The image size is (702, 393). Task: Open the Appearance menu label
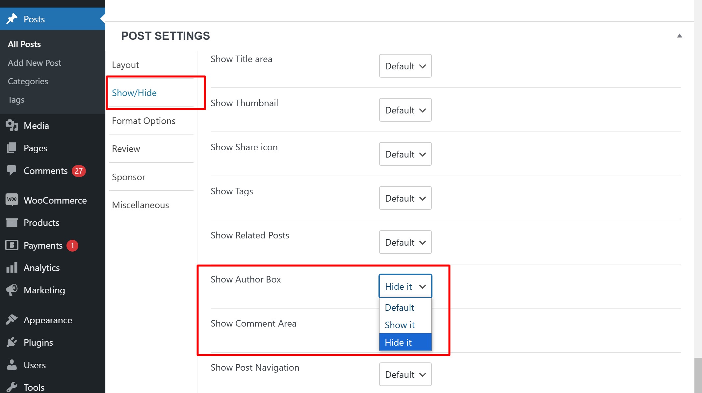click(48, 320)
